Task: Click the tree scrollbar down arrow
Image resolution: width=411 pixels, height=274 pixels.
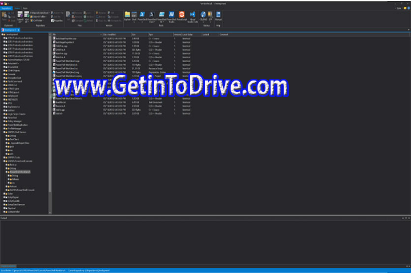Action: coord(50,213)
